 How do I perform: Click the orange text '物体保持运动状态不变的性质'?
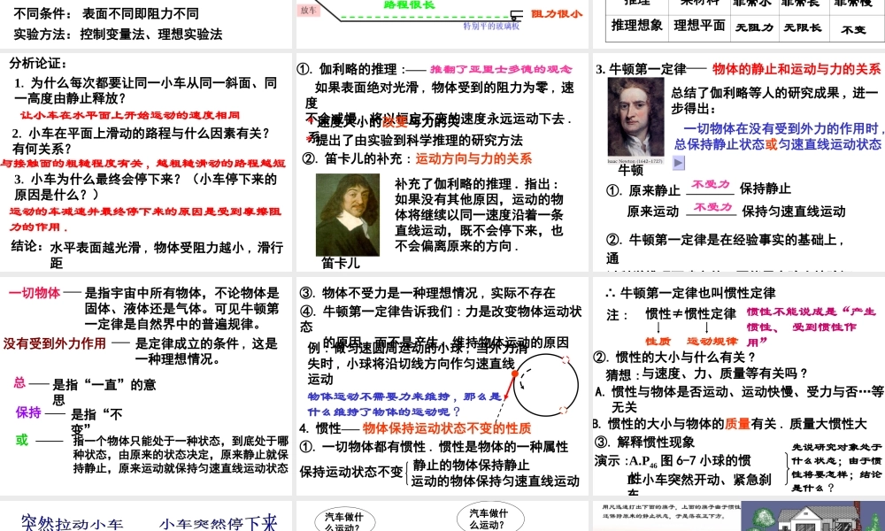tap(446, 428)
